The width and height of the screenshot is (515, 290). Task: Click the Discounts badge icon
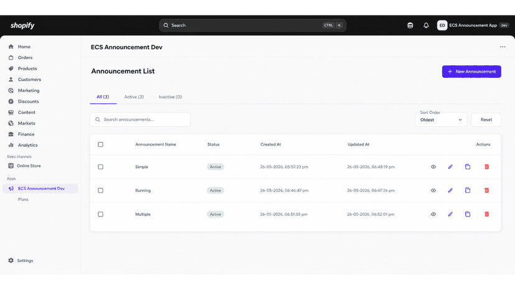[11, 101]
